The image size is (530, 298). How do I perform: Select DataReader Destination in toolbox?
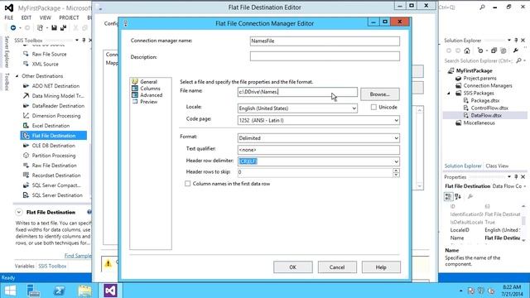click(x=58, y=106)
